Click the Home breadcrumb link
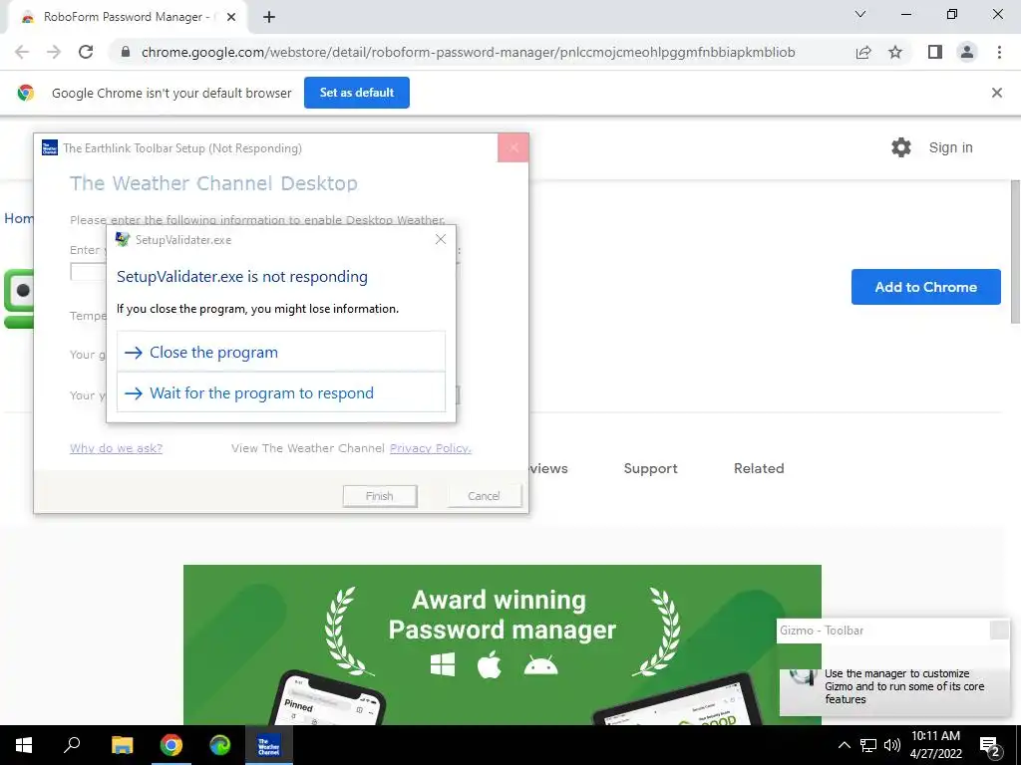The width and height of the screenshot is (1021, 765). pyautogui.click(x=19, y=218)
